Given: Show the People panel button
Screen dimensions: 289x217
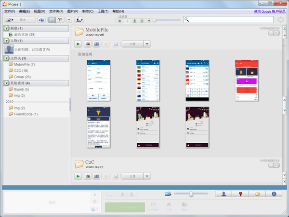Looking at the screenshot, I should (x=224, y=194).
